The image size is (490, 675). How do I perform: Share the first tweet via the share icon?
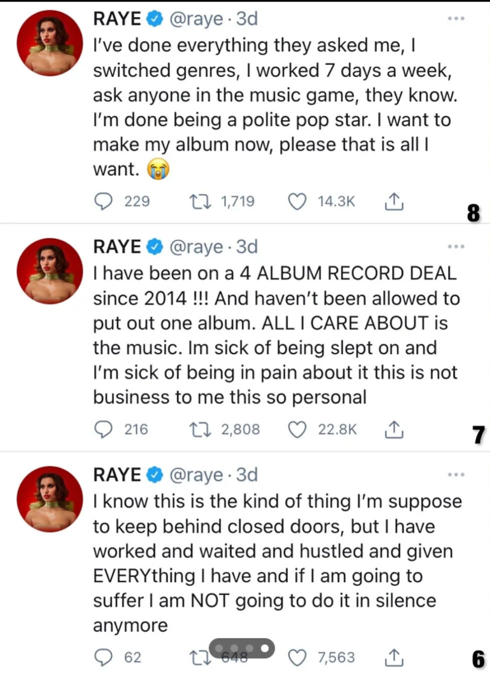(393, 201)
